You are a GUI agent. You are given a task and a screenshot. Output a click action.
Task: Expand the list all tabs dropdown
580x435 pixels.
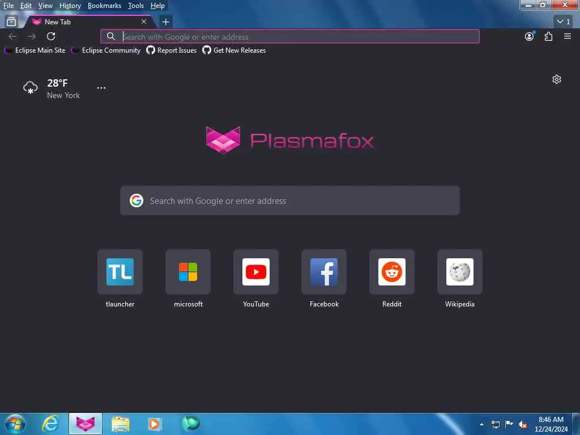coord(564,22)
